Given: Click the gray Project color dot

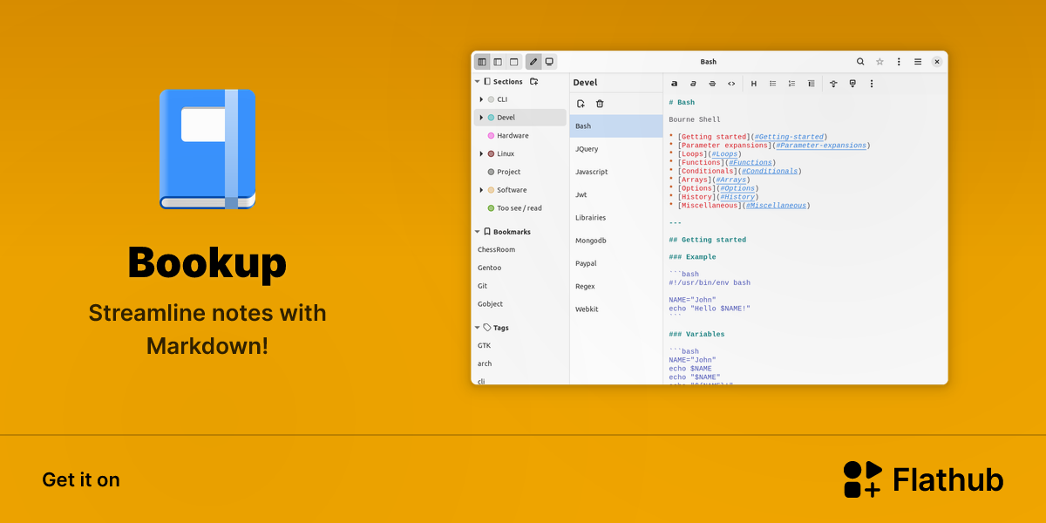Looking at the screenshot, I should [492, 173].
